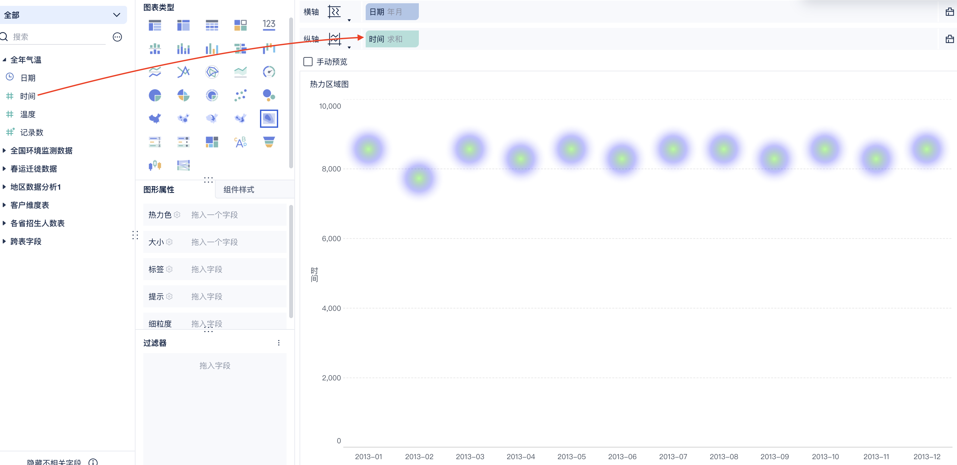The width and height of the screenshot is (957, 465).
Task: Select the KPI number card chart type
Action: tap(269, 25)
